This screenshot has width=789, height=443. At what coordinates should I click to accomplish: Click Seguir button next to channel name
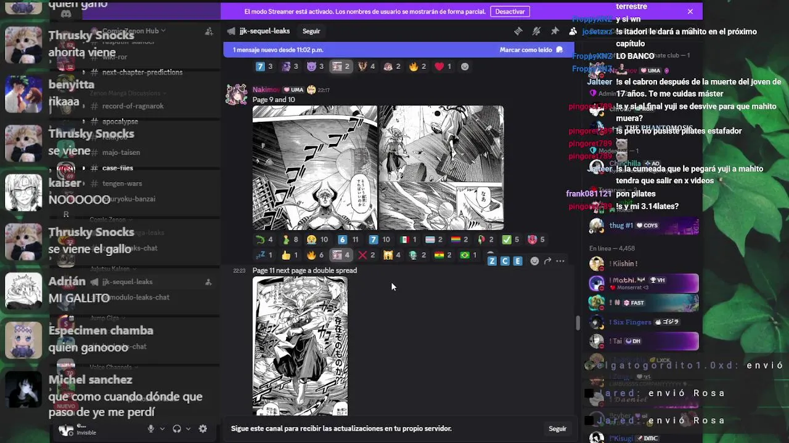311,31
